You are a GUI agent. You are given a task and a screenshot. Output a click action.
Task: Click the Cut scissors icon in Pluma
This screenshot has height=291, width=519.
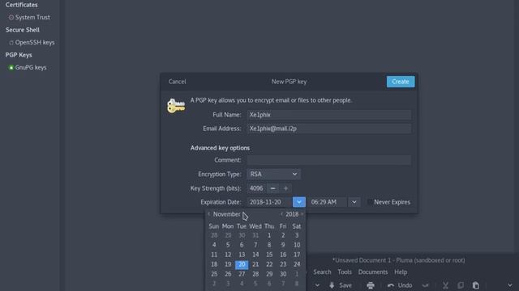tap(445, 285)
